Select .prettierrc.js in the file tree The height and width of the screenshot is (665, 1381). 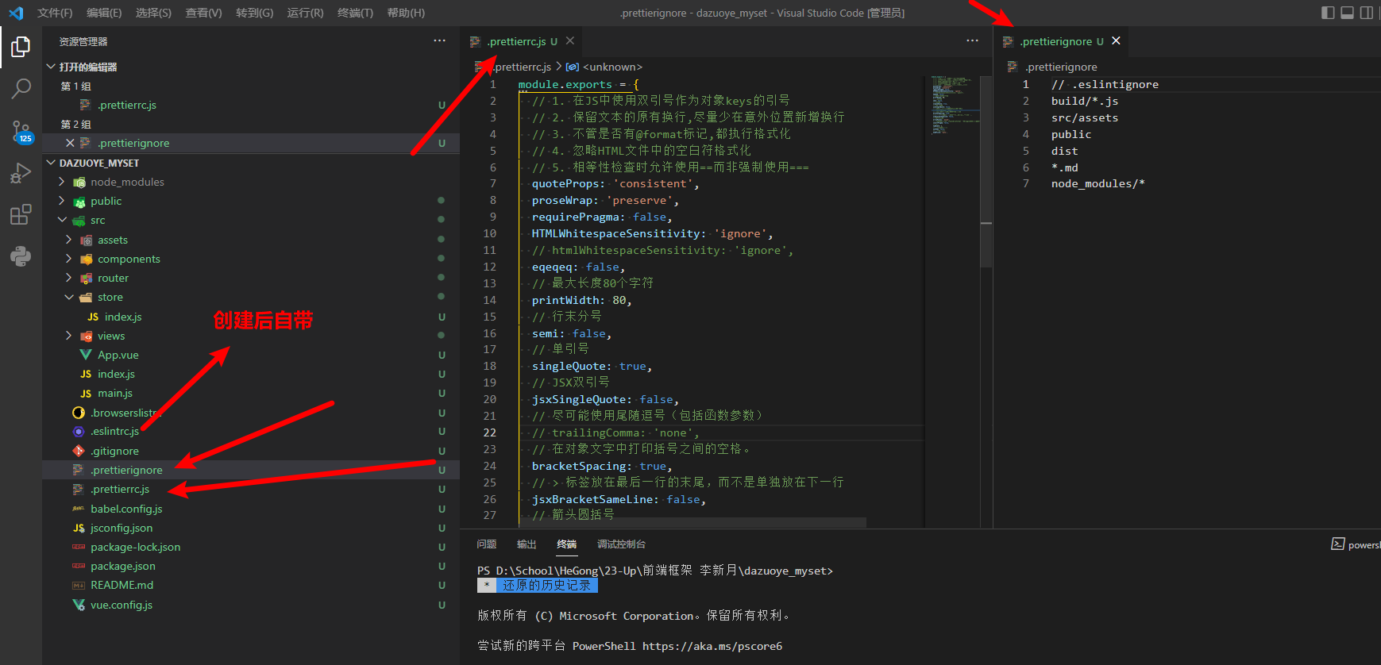251,489
